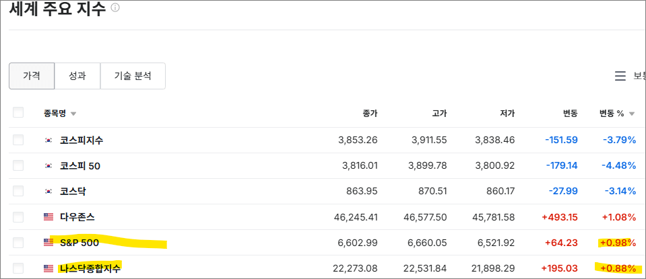Check the 코스피지수 row checkbox
The image size is (646, 279).
click(x=18, y=140)
